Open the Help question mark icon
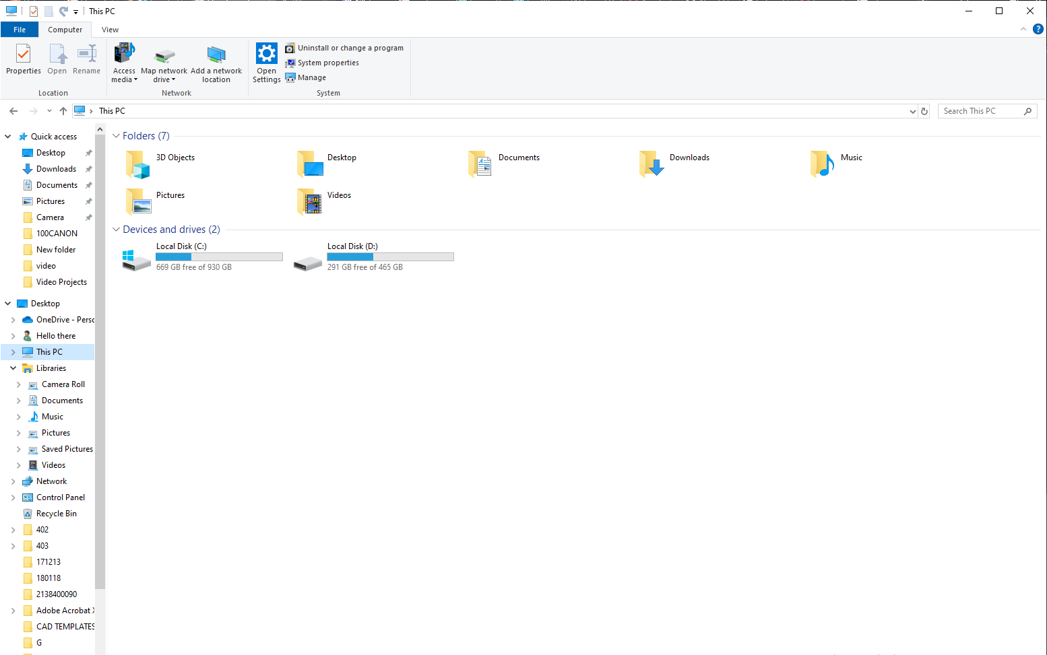 (x=1038, y=29)
